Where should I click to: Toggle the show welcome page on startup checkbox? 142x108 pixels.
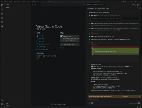pos(52,104)
